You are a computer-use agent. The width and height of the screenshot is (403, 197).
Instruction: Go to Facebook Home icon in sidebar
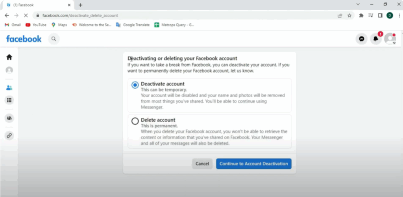point(9,57)
